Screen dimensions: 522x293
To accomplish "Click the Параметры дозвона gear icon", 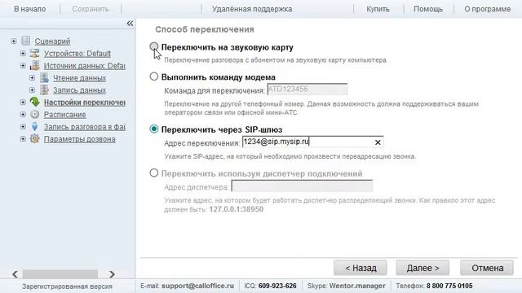I will coord(34,139).
